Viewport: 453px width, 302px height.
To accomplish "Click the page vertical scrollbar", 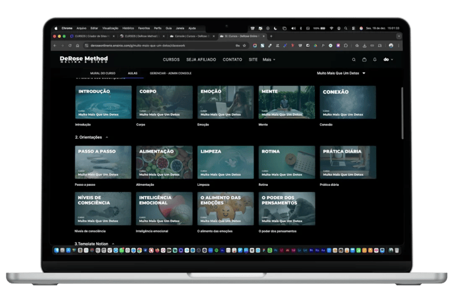I will click(402, 113).
